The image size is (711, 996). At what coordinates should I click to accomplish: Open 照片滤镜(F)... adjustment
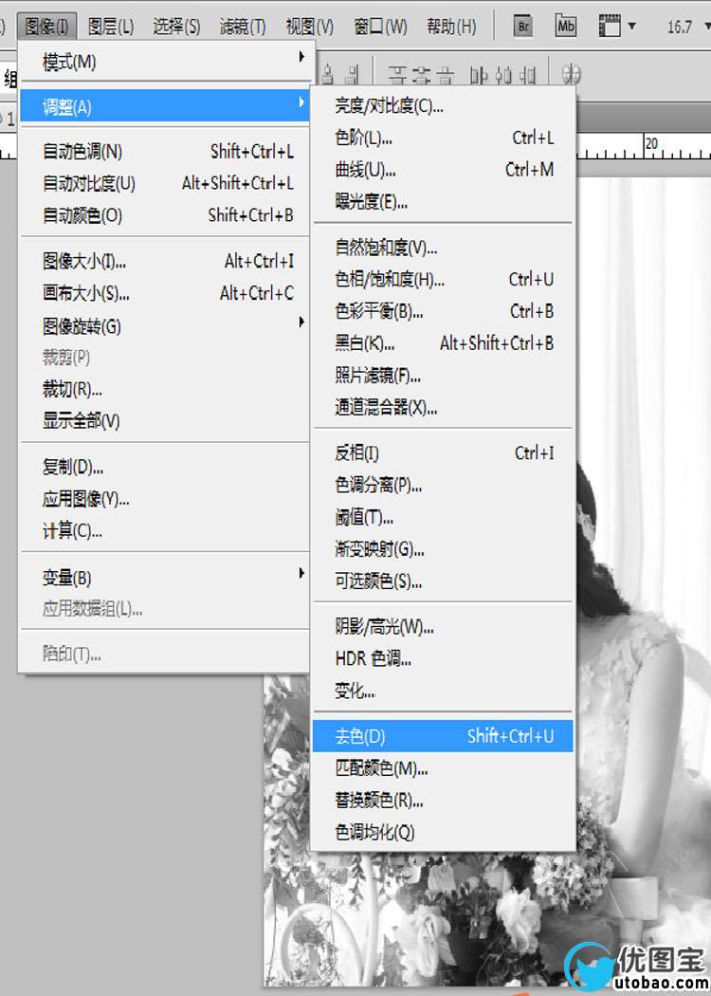click(x=443, y=376)
